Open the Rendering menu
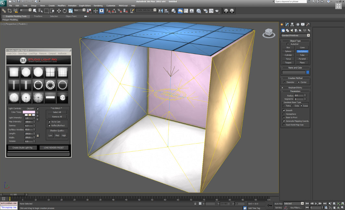The image size is (345, 210). (98, 6)
